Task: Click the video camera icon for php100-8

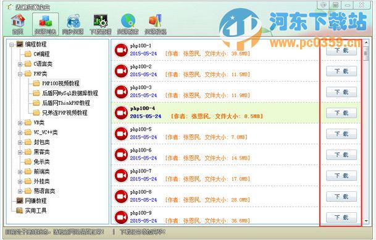Action: [121, 196]
